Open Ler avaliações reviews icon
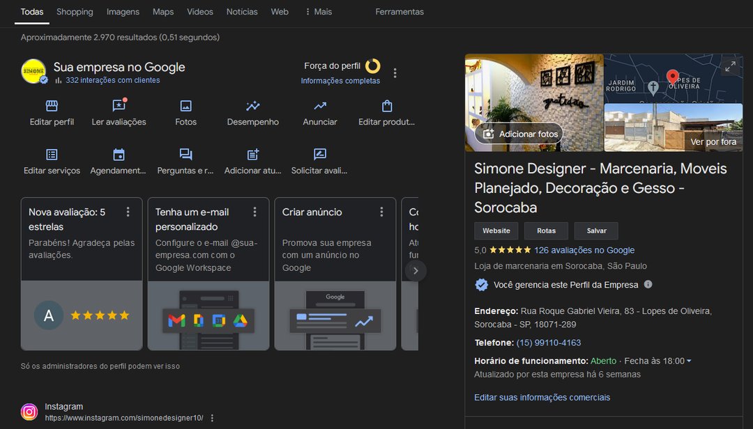The image size is (753, 429). point(119,107)
